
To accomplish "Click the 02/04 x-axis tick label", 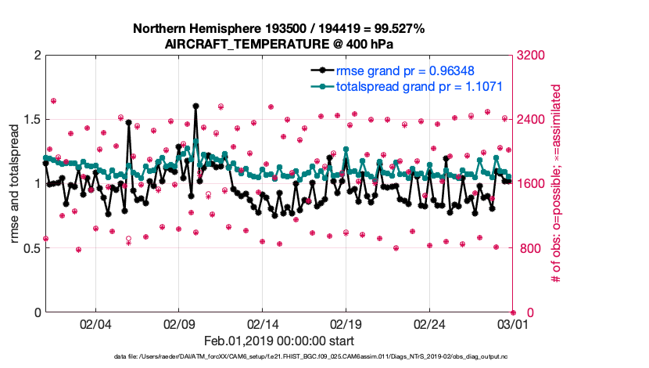I will pyautogui.click(x=95, y=323).
